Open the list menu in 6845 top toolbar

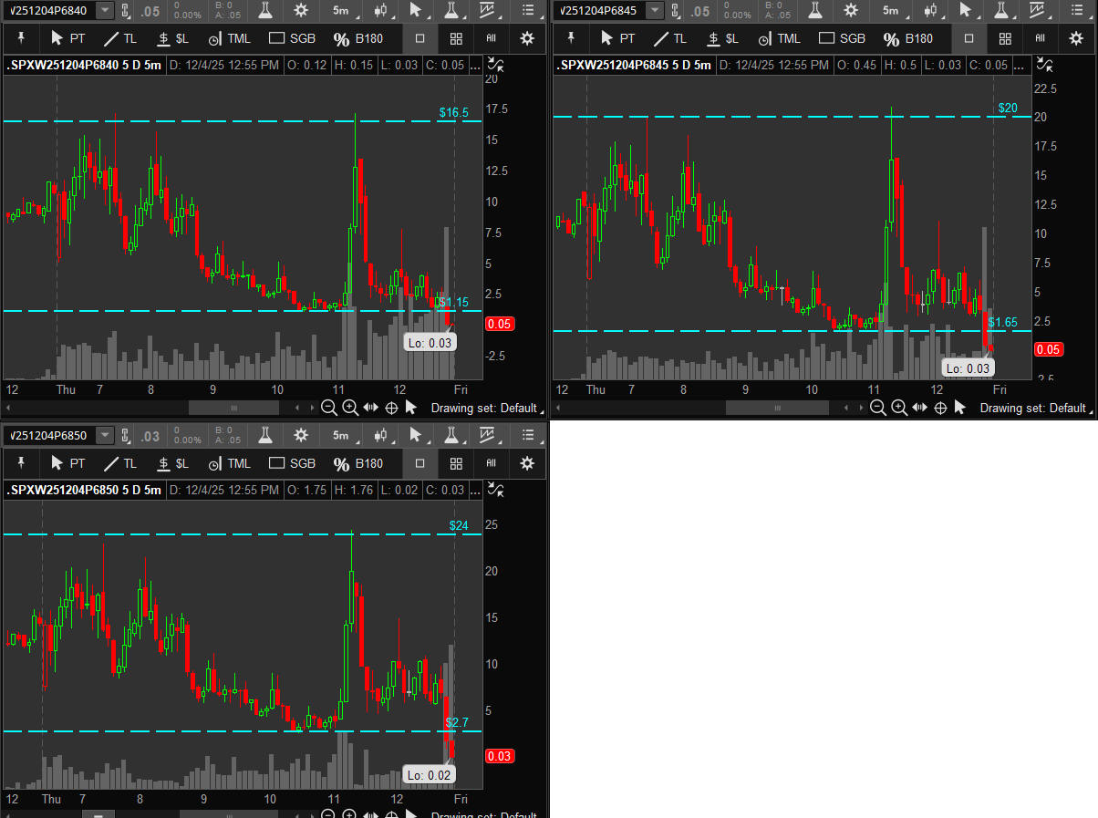tap(1077, 10)
